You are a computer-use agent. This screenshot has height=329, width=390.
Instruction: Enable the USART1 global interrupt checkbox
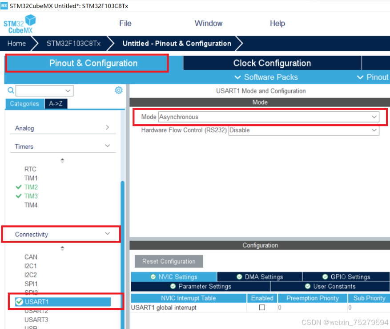click(x=262, y=307)
